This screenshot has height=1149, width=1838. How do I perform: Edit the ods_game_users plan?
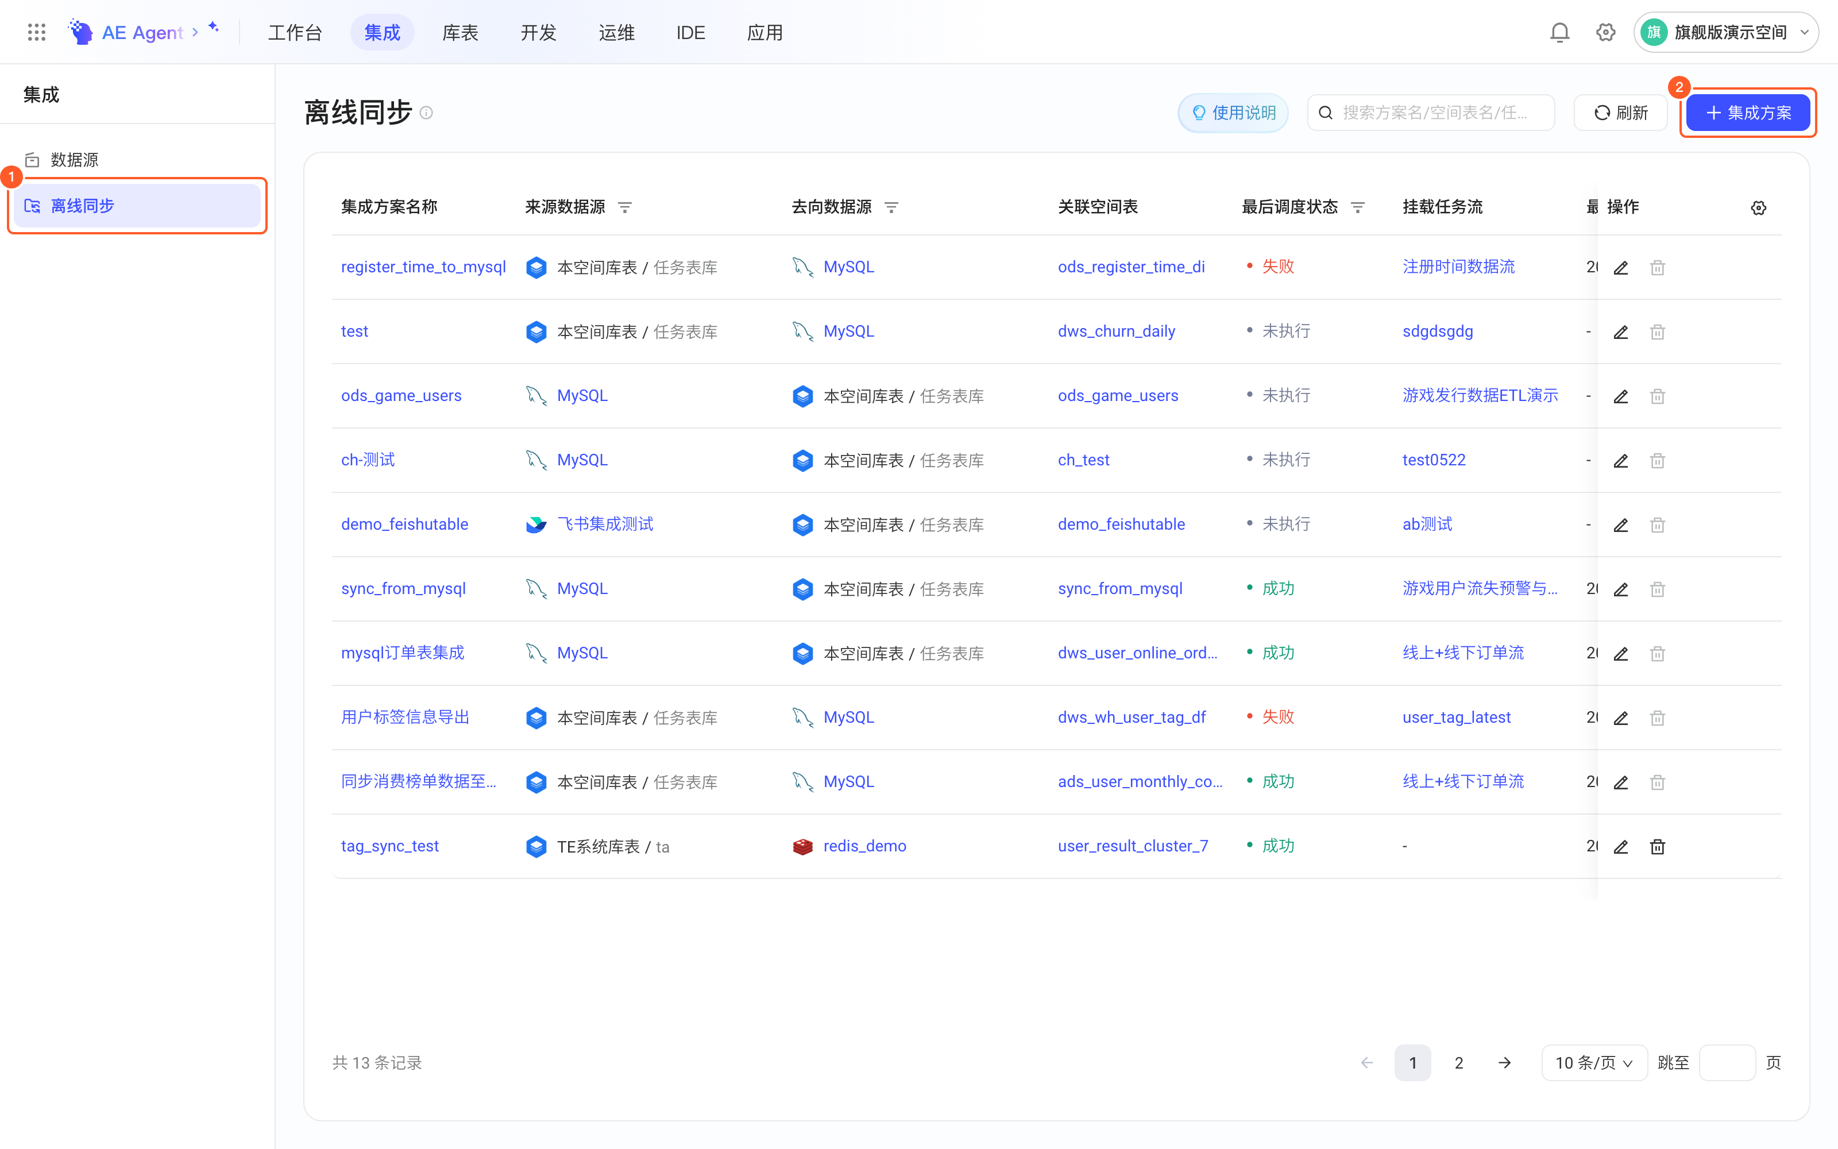[x=1621, y=396]
